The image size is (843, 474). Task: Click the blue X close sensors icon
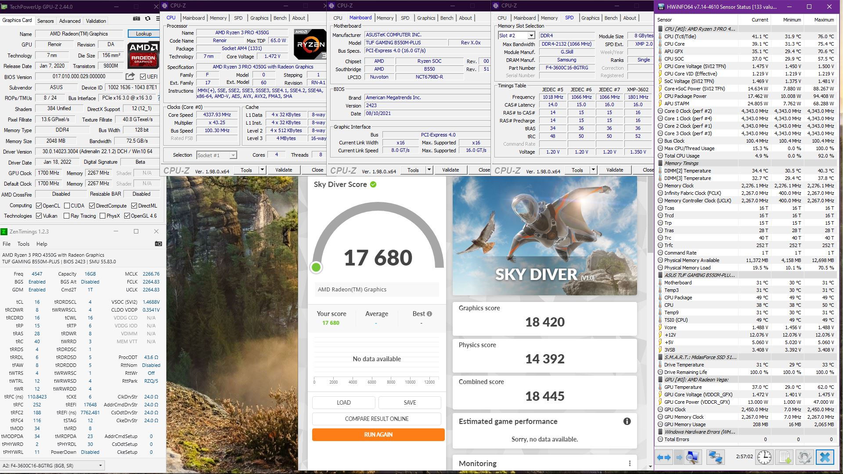pyautogui.click(x=825, y=457)
